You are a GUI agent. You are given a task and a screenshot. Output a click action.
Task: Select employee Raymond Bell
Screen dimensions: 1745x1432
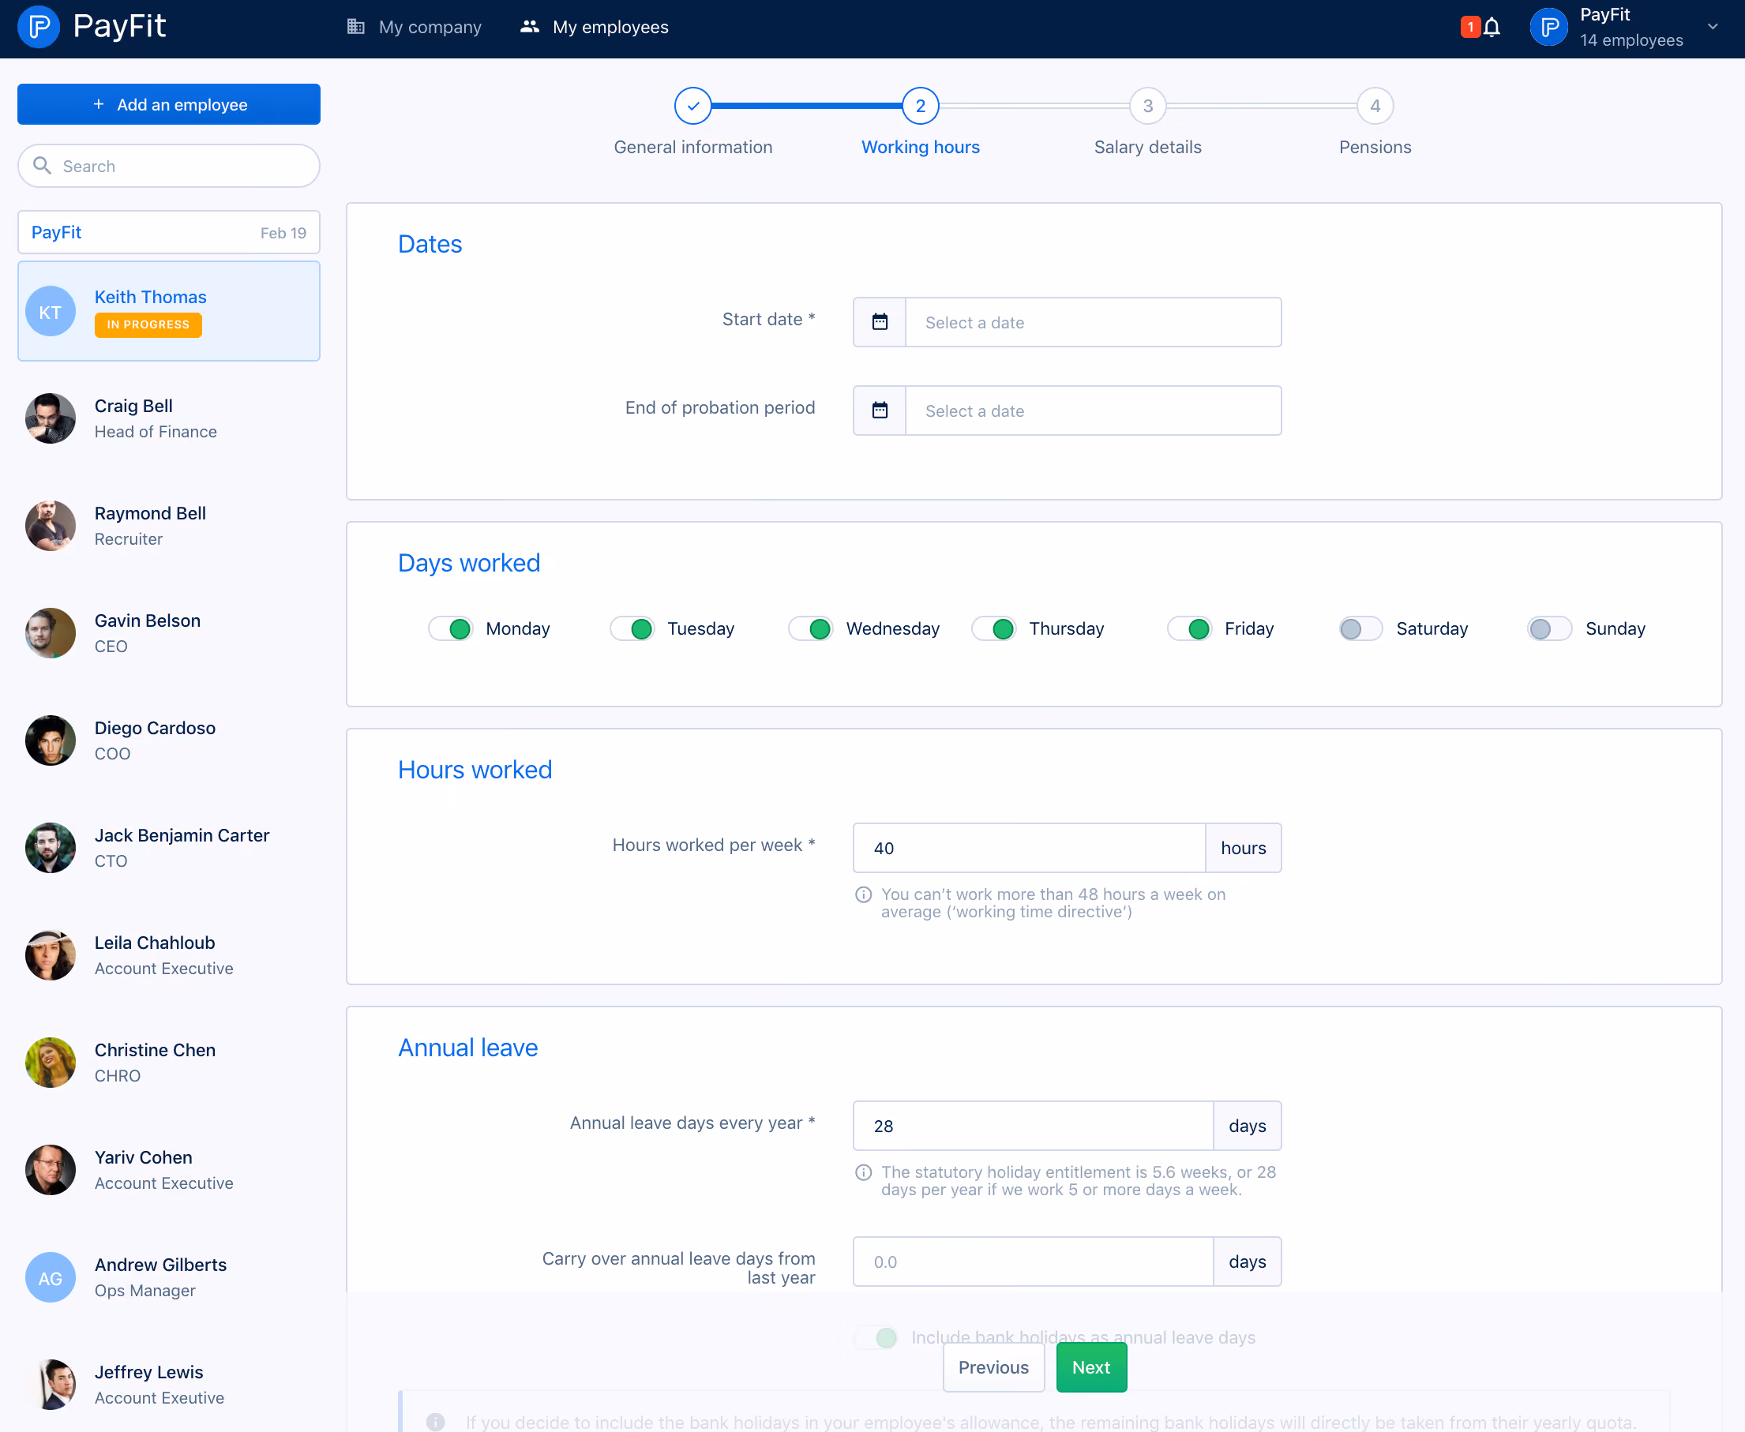(168, 526)
